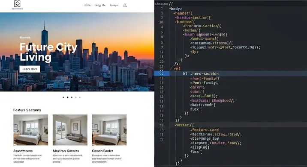Select the second carousel dot indicator

pos(68,97)
